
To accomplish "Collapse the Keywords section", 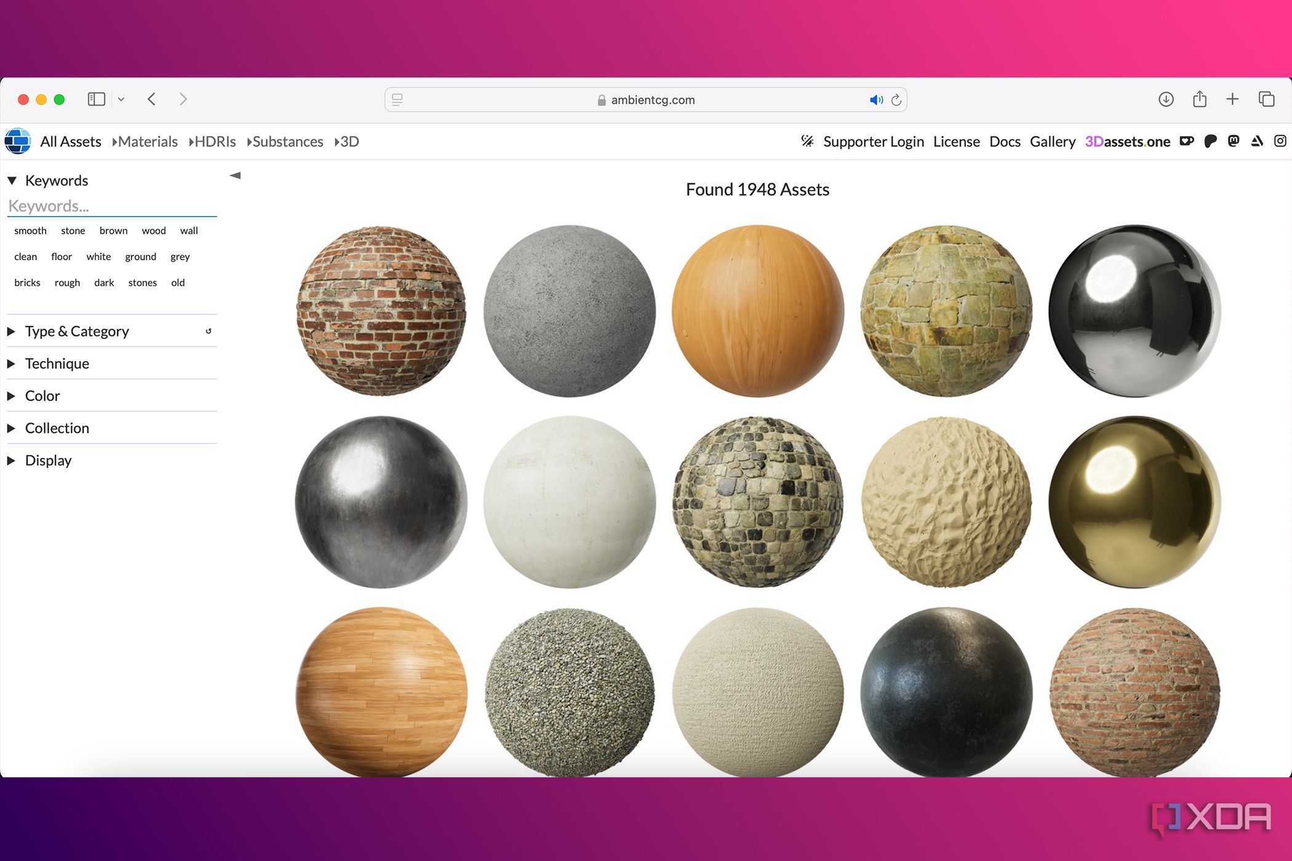I will coord(48,180).
